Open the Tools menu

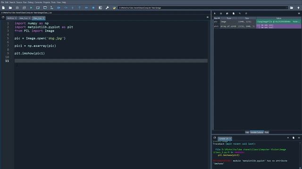(53, 2)
